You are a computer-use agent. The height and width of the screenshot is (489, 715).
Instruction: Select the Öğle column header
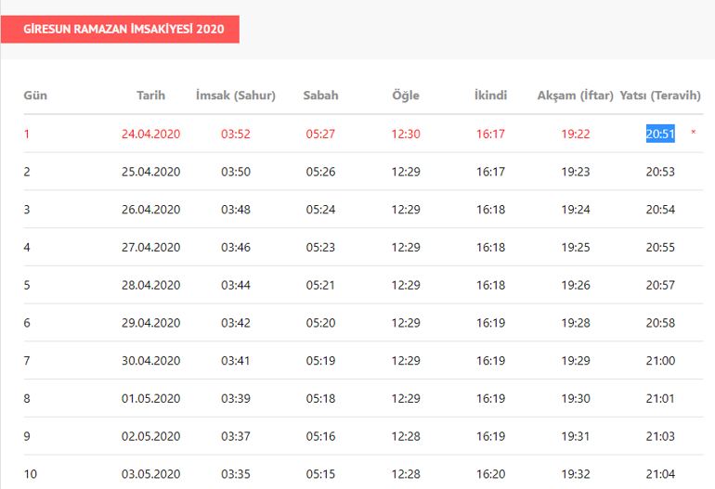[406, 96]
